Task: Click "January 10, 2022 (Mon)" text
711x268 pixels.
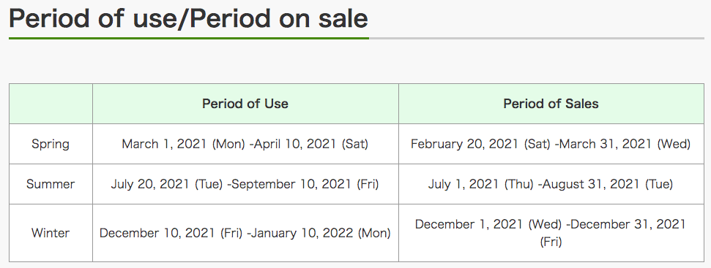Action: coord(321,233)
